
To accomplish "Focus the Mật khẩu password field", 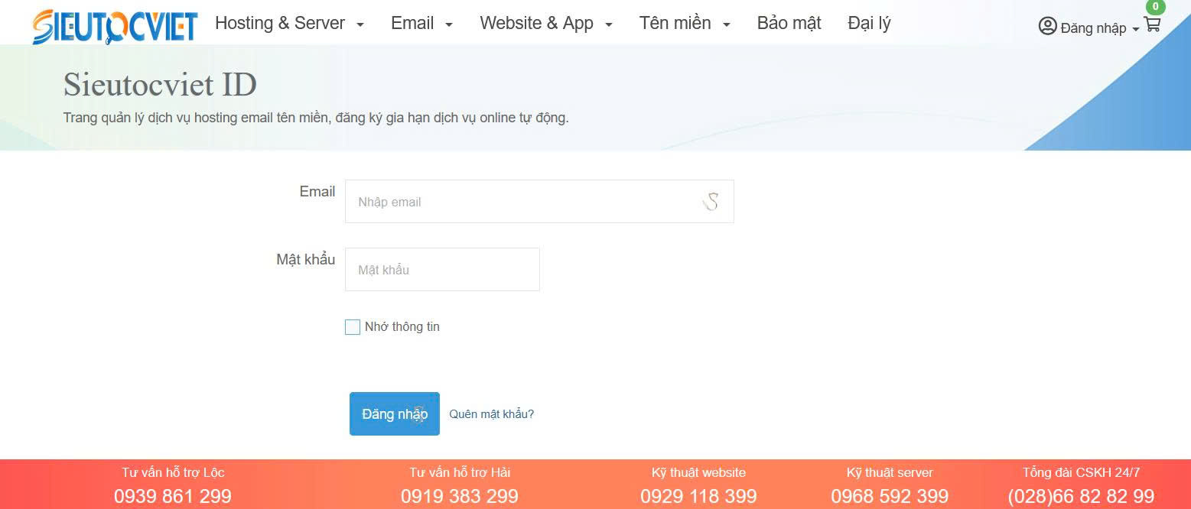I will pos(442,269).
